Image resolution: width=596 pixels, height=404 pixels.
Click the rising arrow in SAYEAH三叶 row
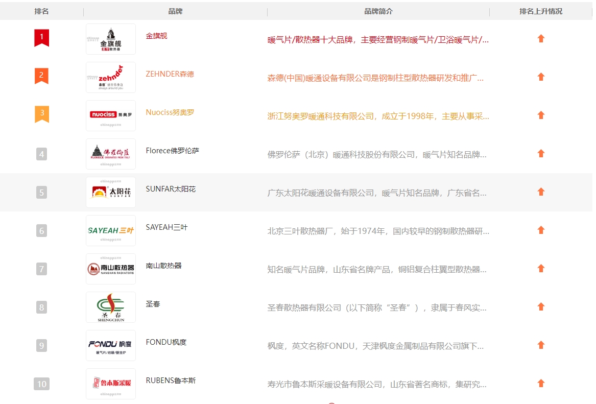541,230
